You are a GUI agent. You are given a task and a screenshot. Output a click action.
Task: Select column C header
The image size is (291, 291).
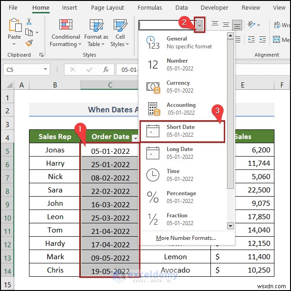(110, 85)
